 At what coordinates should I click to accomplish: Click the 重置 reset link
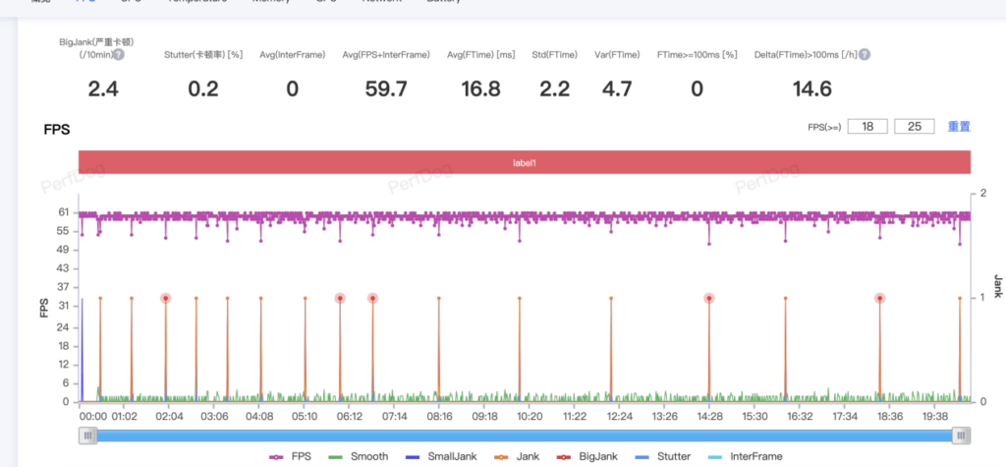pyautogui.click(x=959, y=127)
